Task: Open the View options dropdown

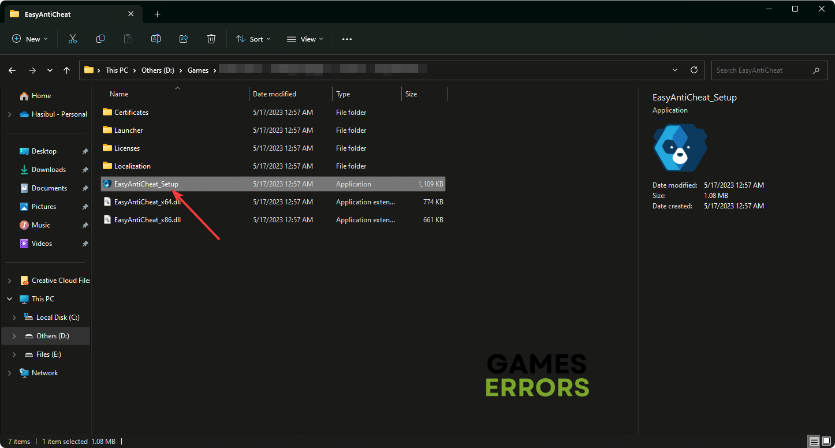Action: [x=305, y=39]
